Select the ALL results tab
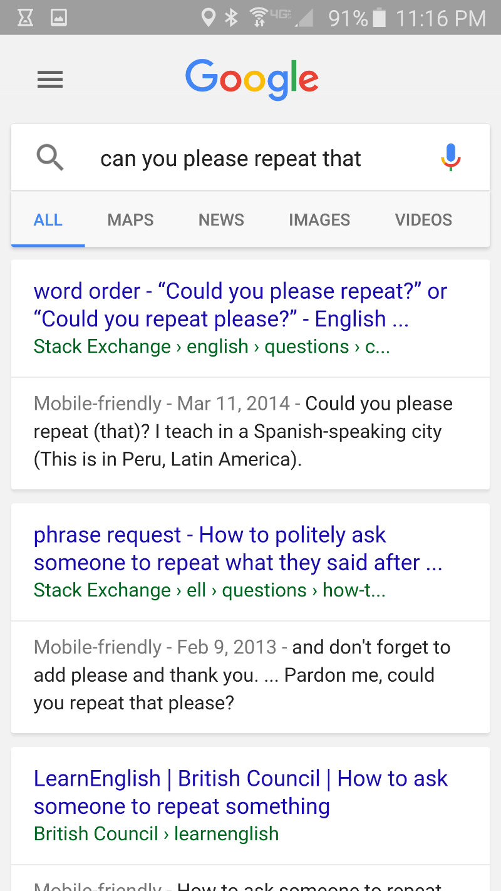Viewport: 501px width, 891px height. (48, 220)
